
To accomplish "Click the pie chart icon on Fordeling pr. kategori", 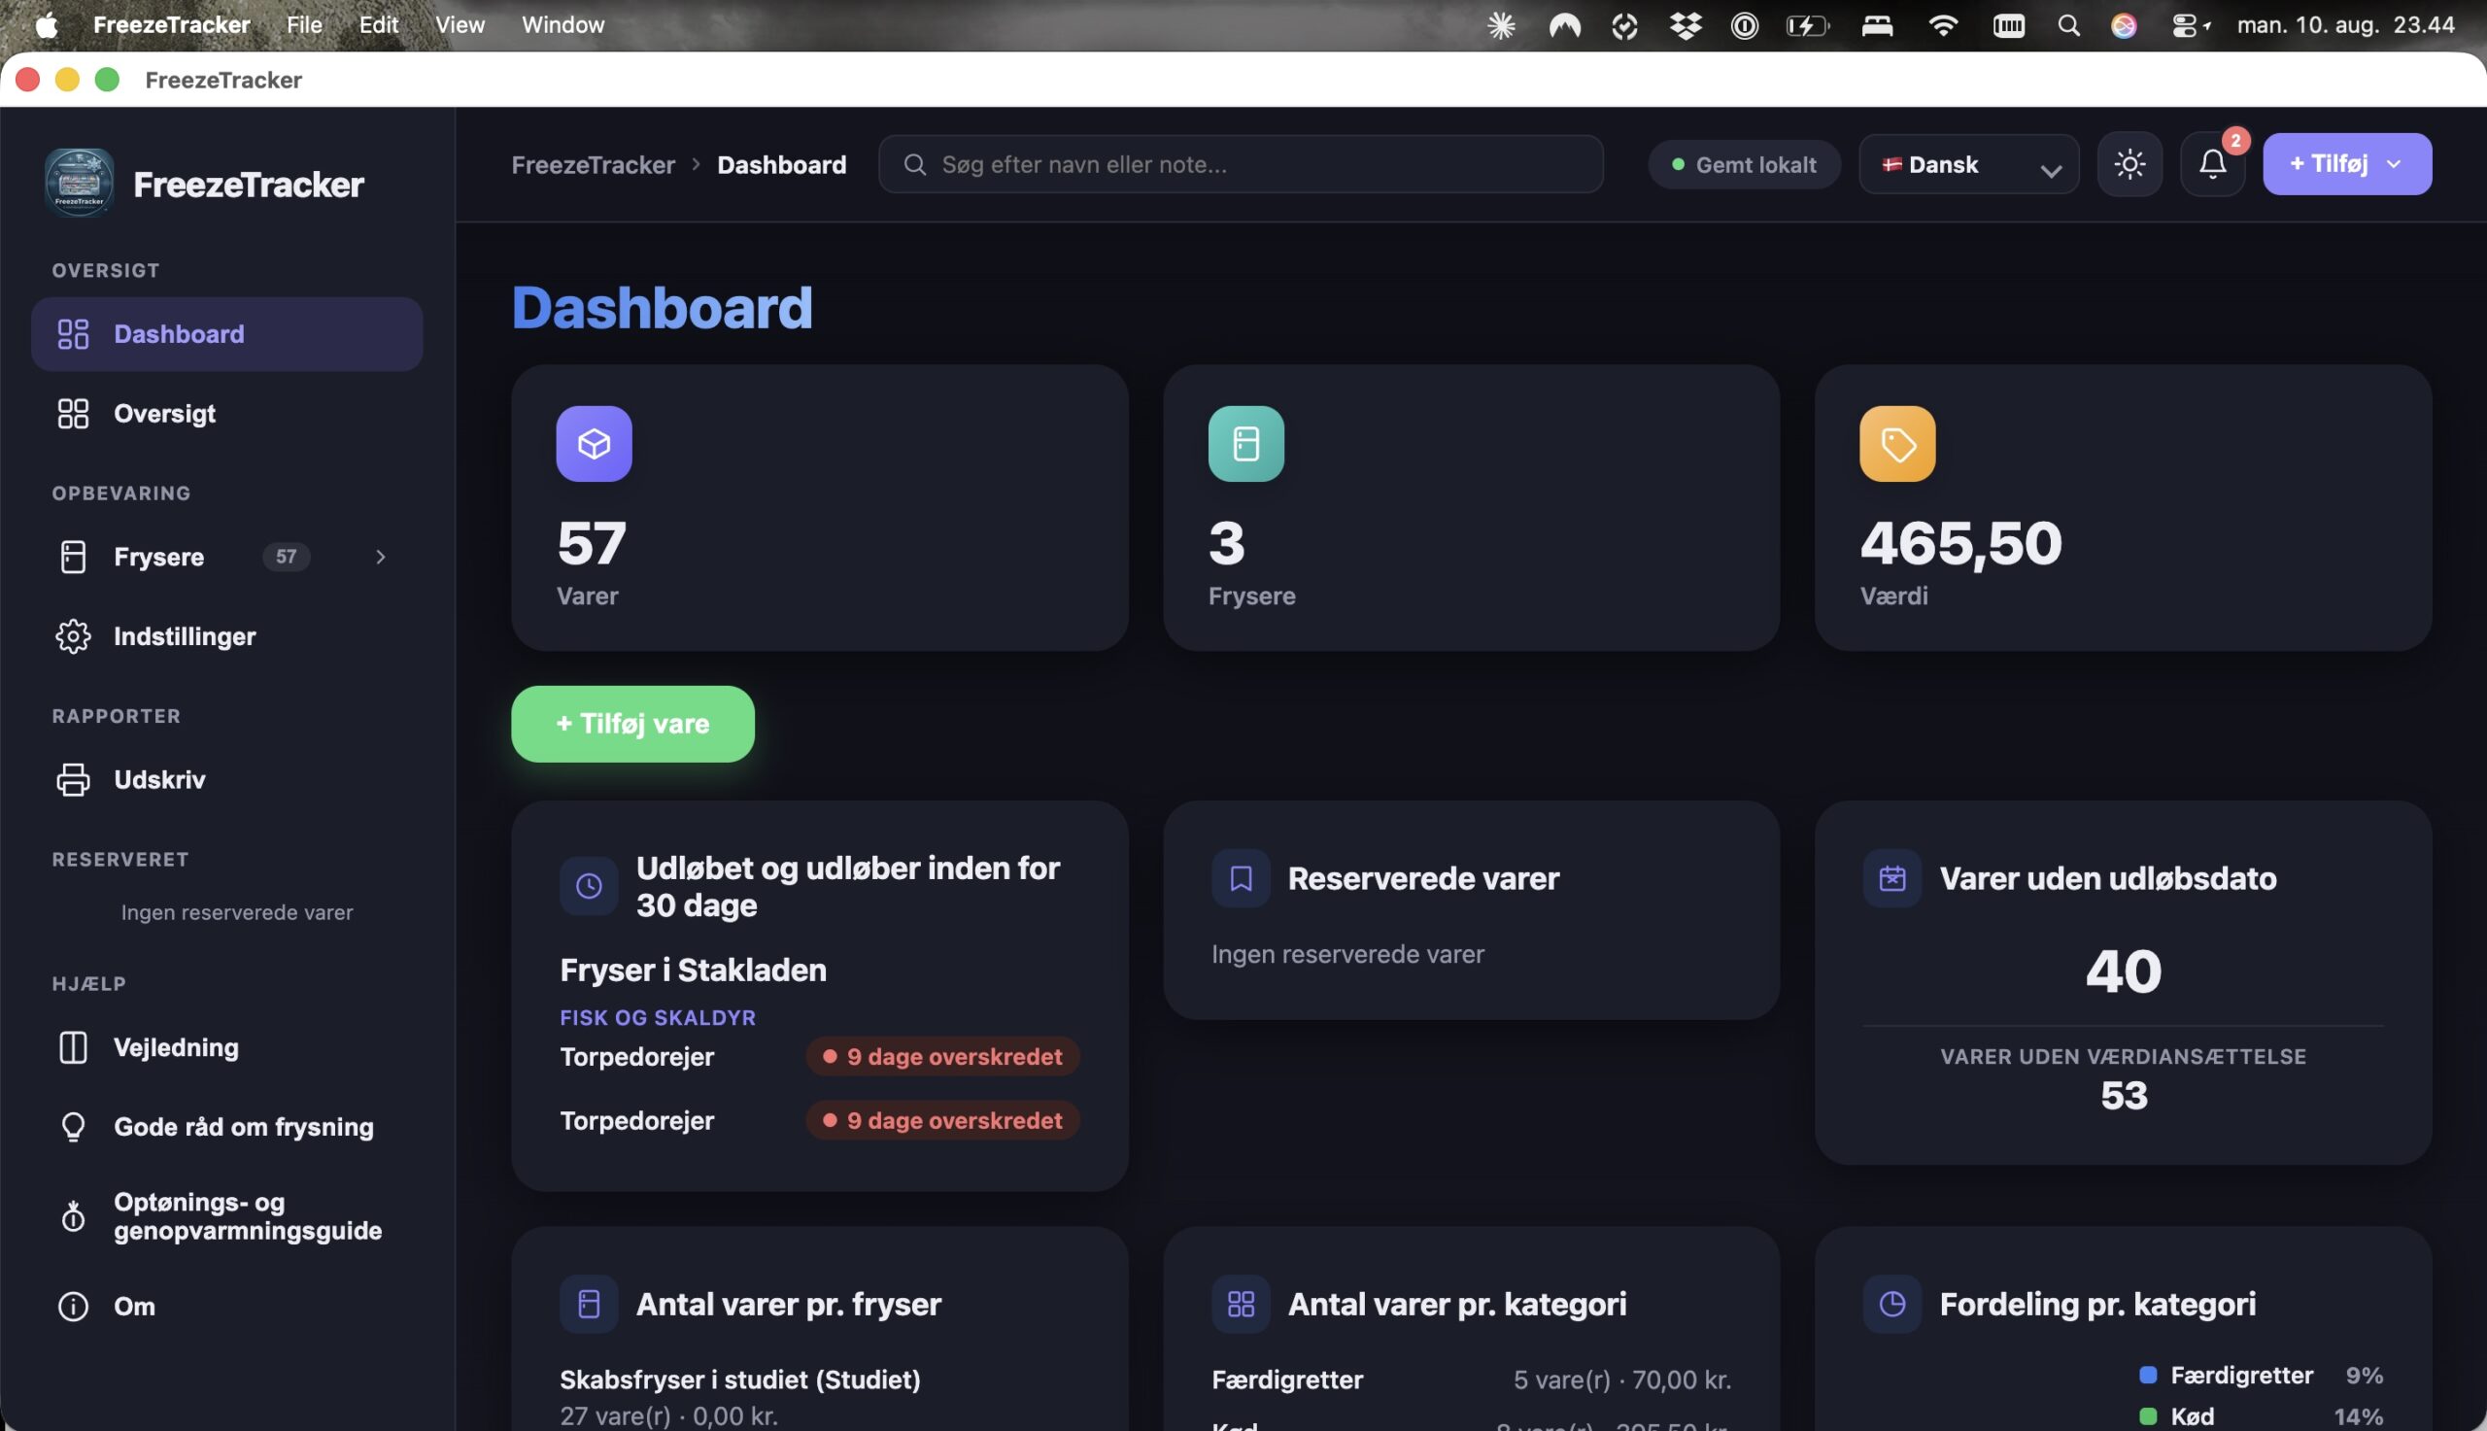I will [x=1891, y=1304].
